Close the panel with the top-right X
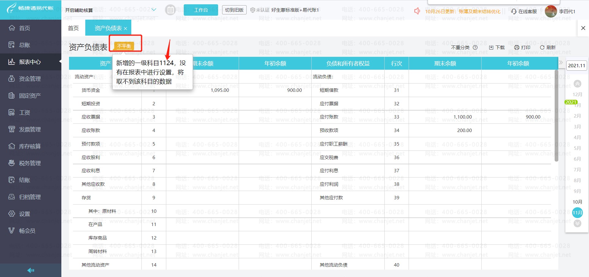This screenshot has width=589, height=277. click(583, 28)
